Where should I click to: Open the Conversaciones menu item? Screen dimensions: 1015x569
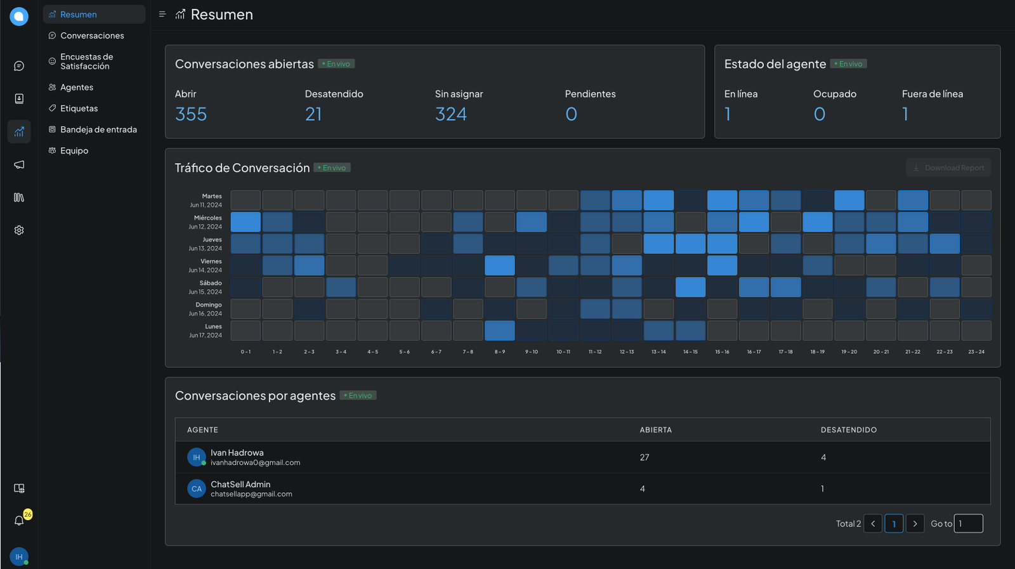[x=94, y=36]
